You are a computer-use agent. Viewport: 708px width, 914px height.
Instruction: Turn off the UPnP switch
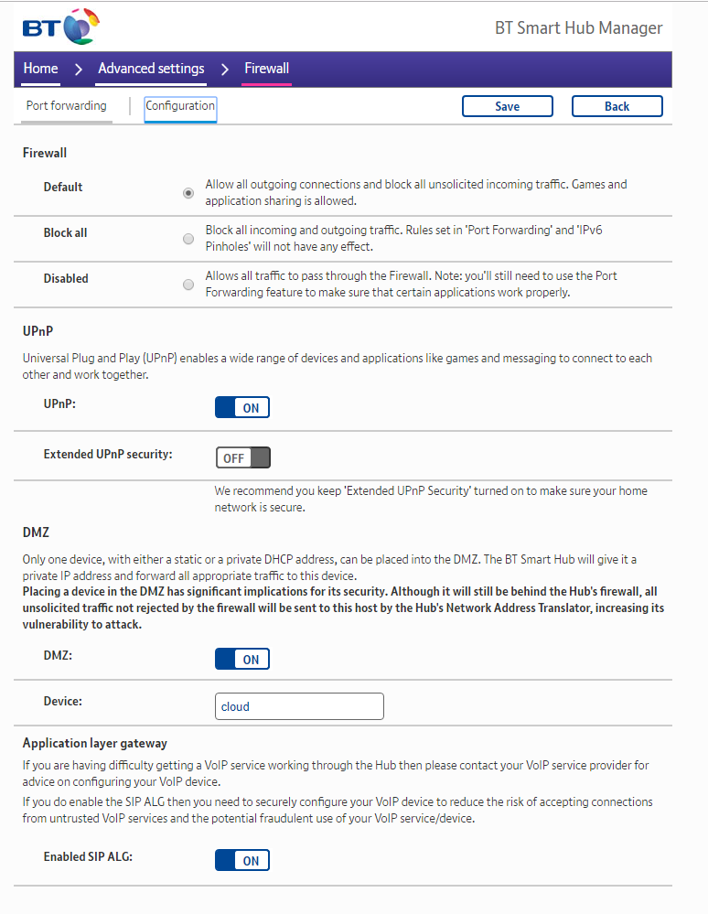[242, 408]
